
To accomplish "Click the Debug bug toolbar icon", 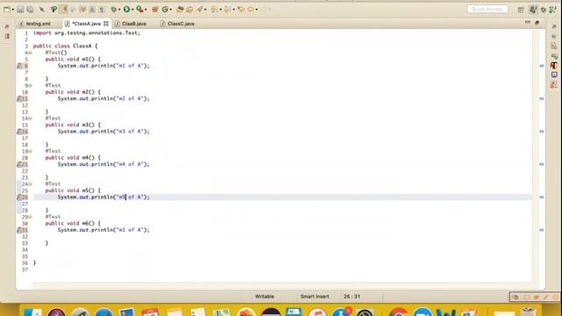I will pyautogui.click(x=114, y=10).
